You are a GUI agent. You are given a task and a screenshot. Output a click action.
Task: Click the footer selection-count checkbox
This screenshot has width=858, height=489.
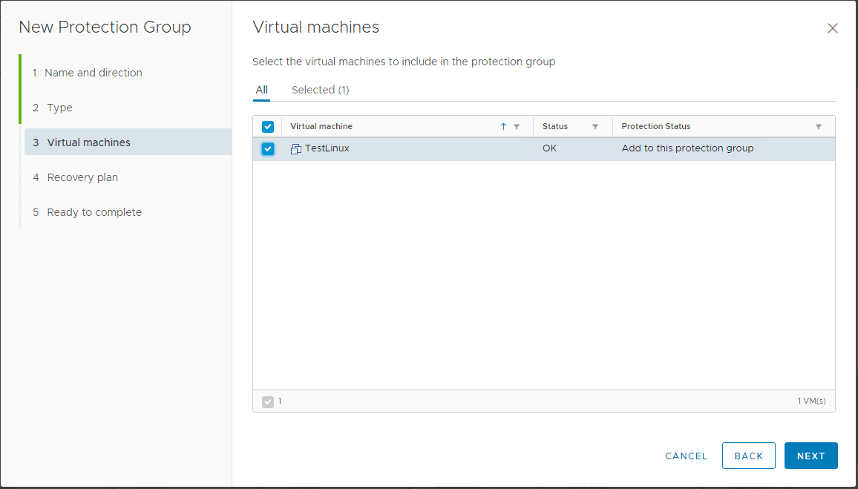(x=267, y=401)
